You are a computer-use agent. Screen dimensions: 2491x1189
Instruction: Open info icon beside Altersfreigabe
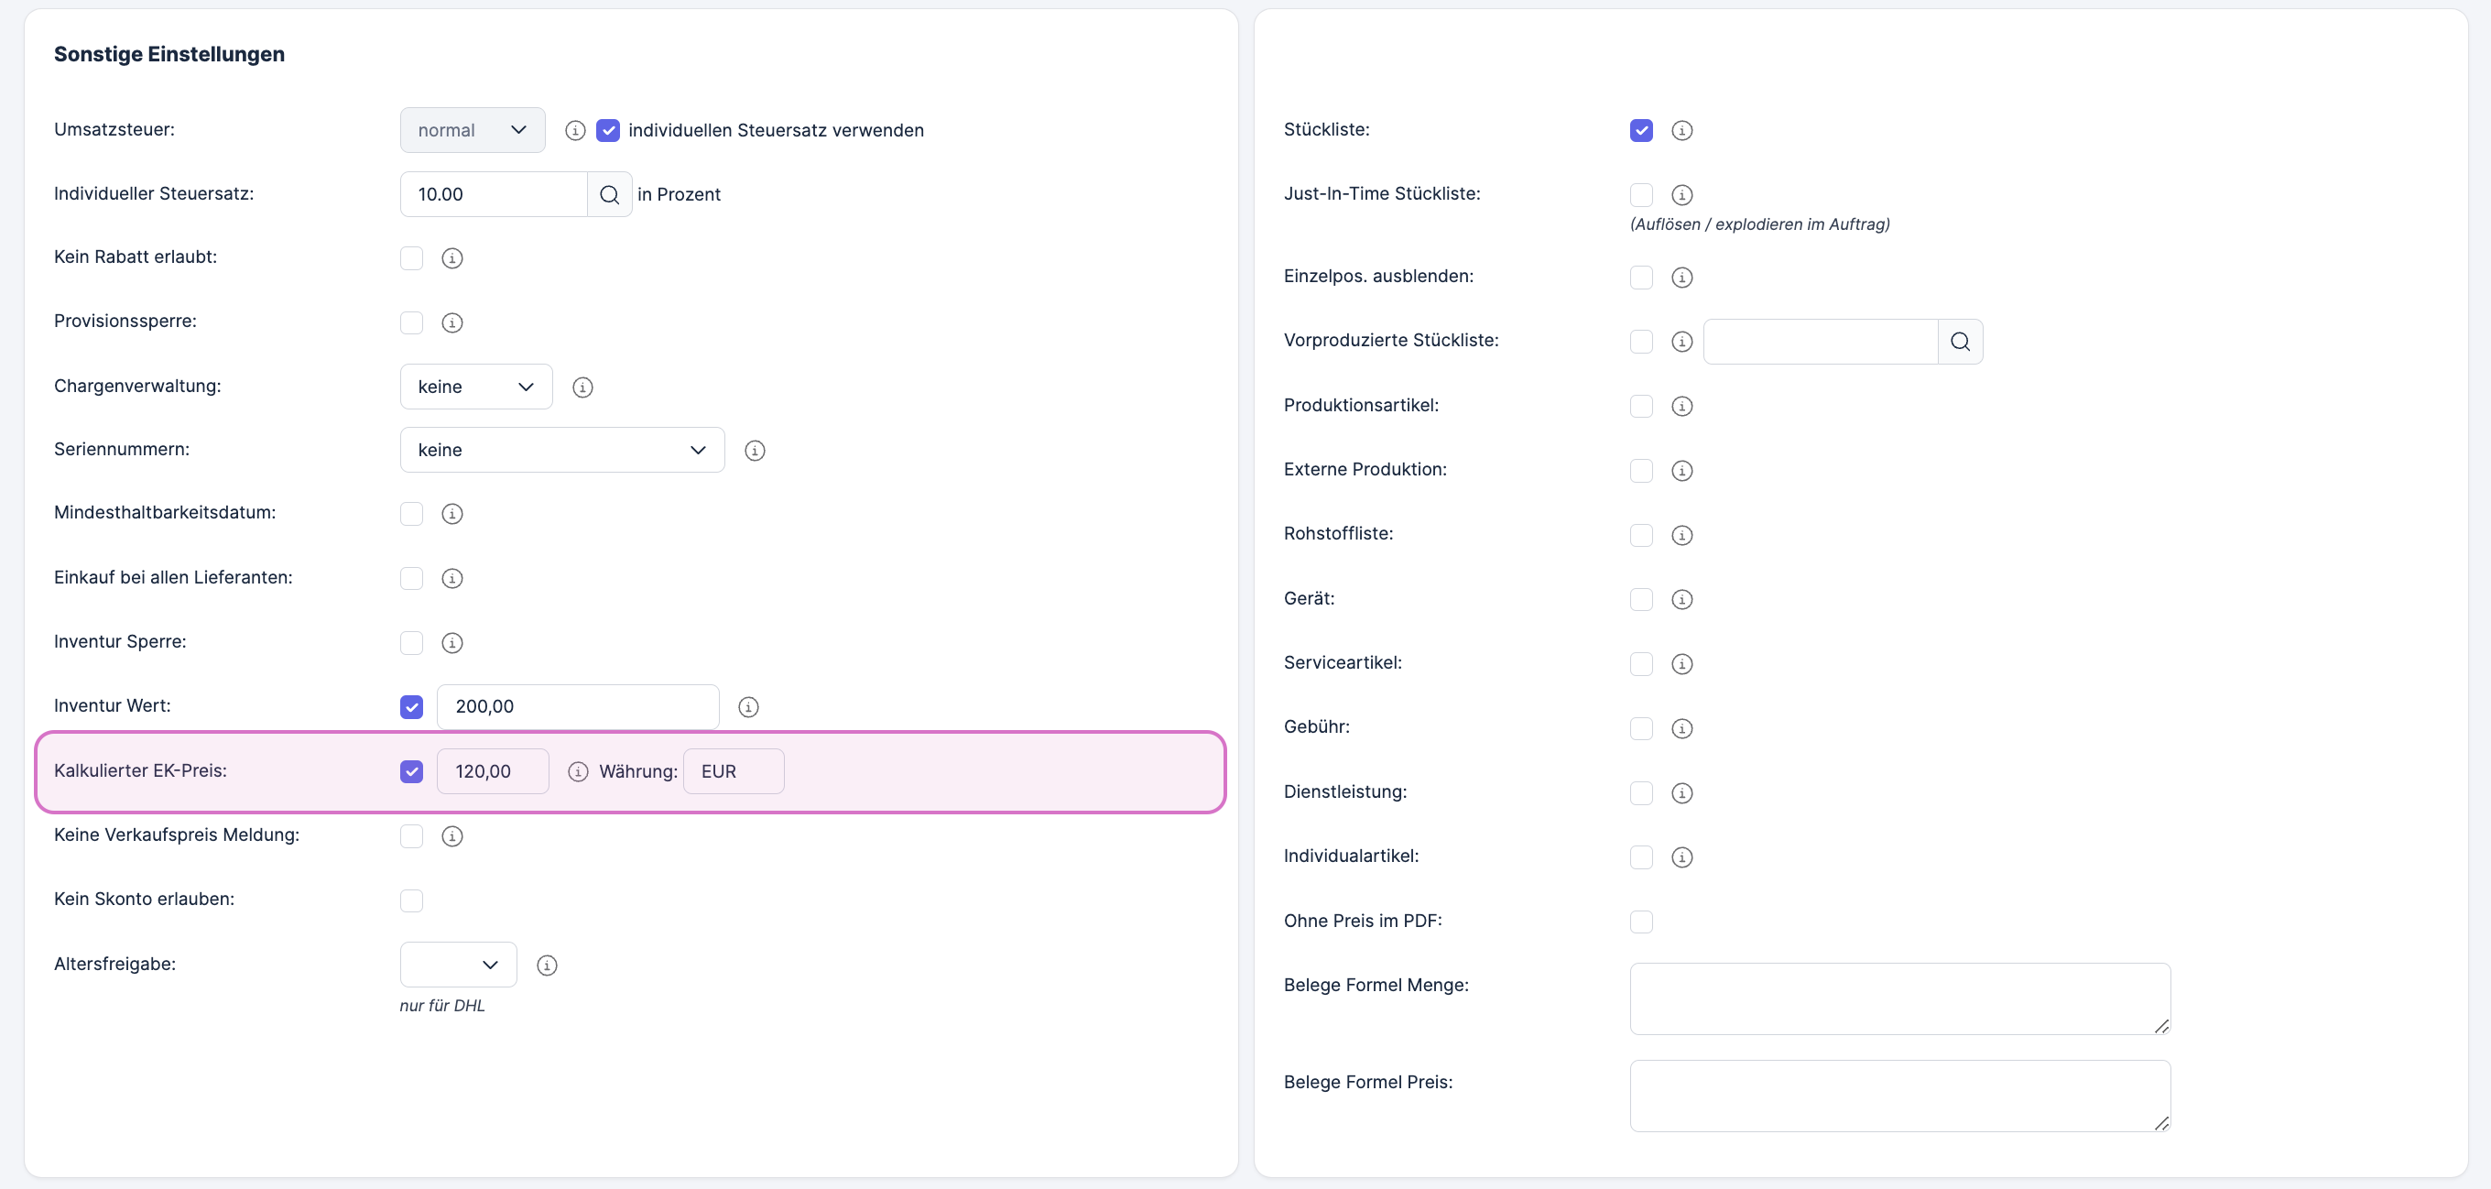point(548,965)
